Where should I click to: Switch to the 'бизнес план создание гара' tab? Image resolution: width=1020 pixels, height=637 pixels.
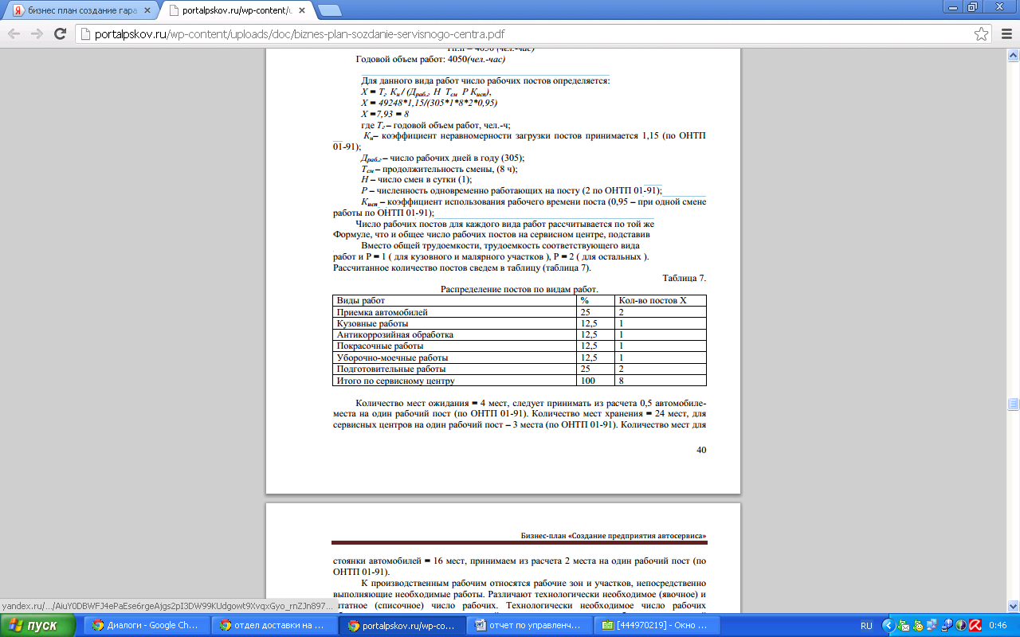[x=80, y=10]
